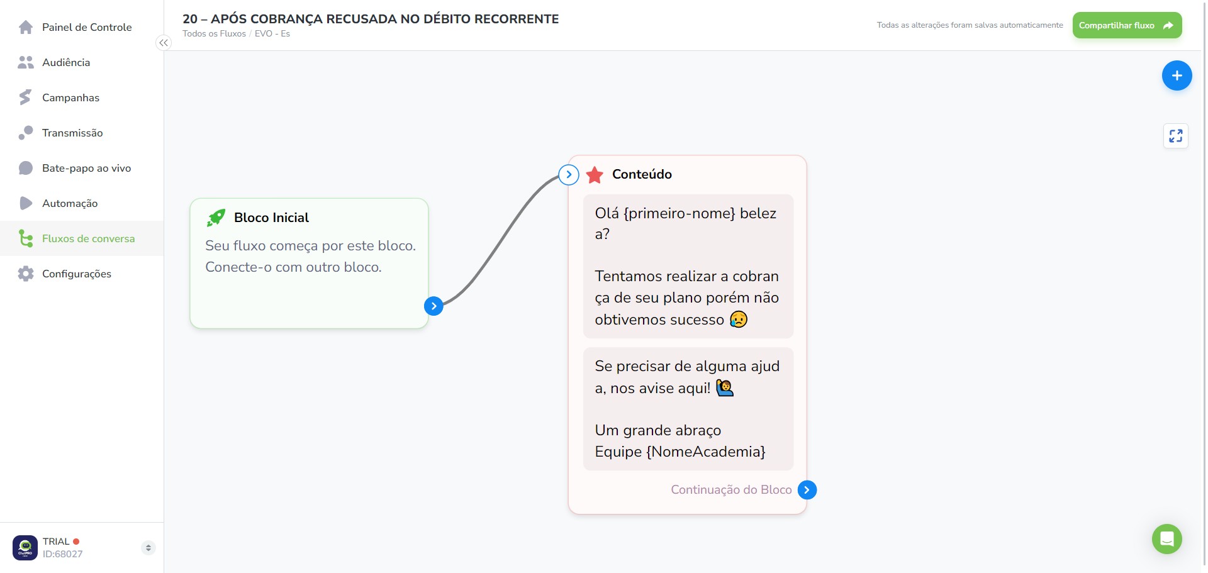Screen dimensions: 1208x573
Task: Click the Transmissão icon in sidebar
Action: pyautogui.click(x=26, y=133)
